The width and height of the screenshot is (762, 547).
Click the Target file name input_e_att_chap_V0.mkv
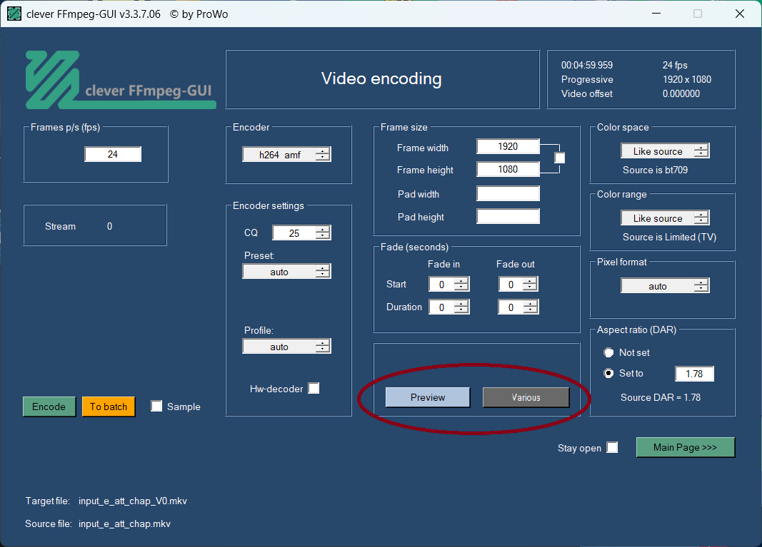[x=133, y=501]
